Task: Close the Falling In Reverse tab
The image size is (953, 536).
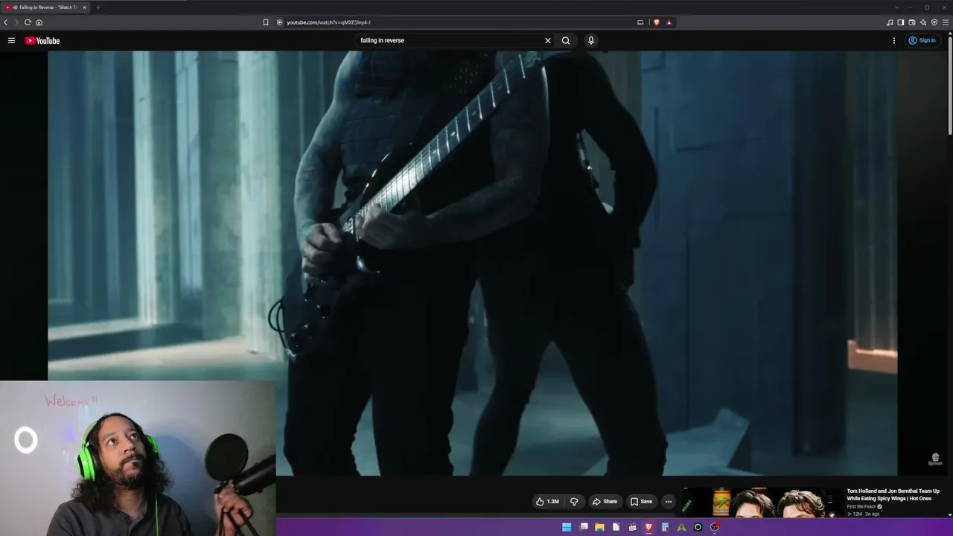Action: point(84,7)
